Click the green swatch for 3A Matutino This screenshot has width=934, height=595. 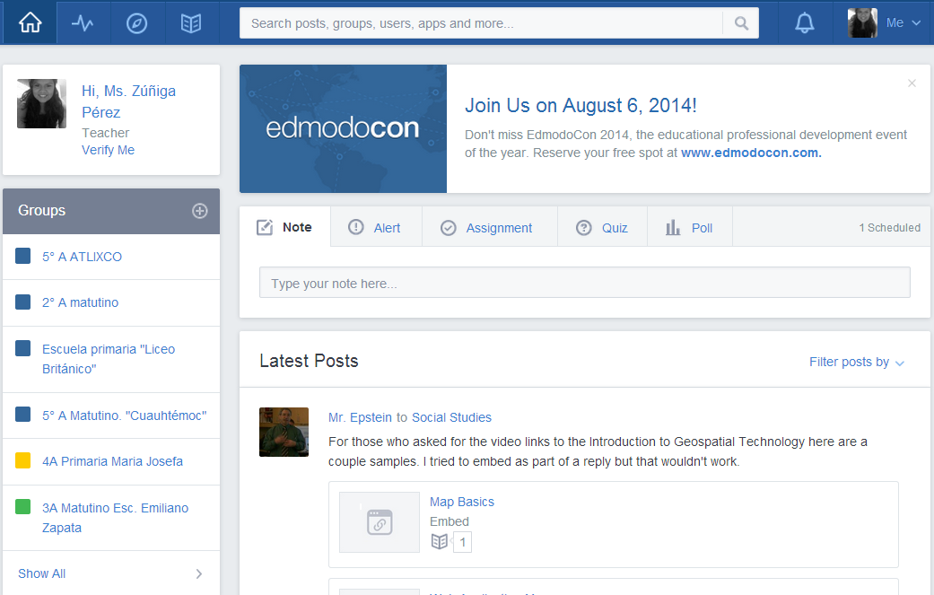22,507
